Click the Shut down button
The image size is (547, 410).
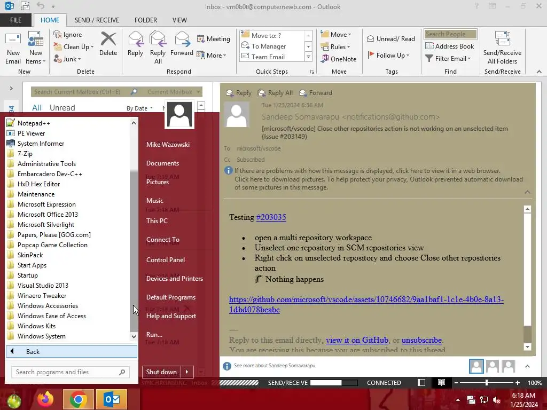click(161, 372)
